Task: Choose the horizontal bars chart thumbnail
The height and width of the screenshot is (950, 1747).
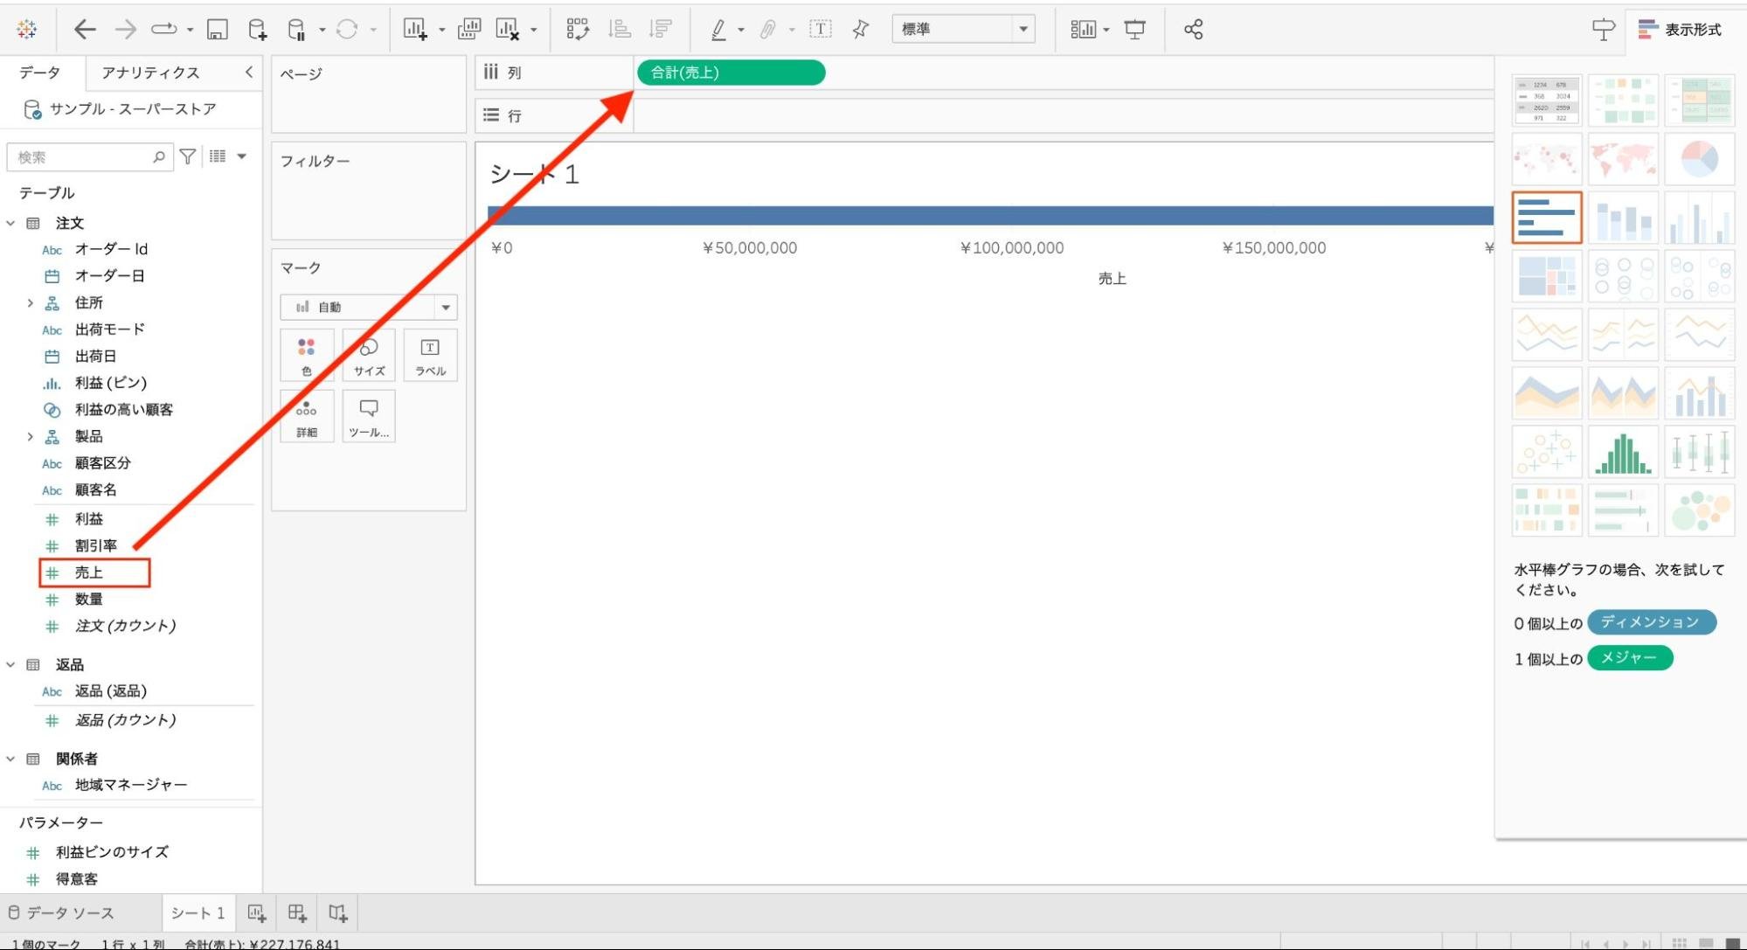Action: (x=1547, y=218)
